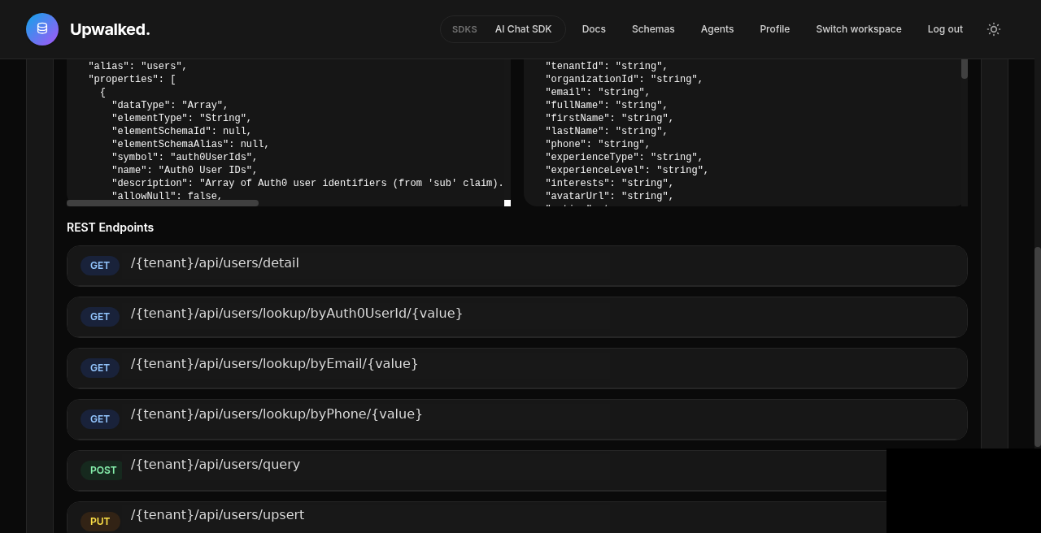Image resolution: width=1041 pixels, height=533 pixels.
Task: Open the Docs page
Action: [594, 29]
